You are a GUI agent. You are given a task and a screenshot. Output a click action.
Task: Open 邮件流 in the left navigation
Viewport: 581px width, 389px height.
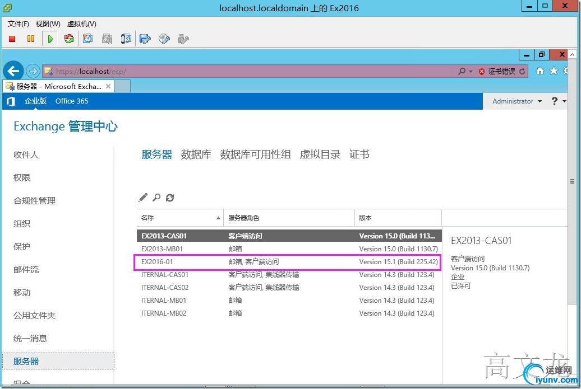tap(26, 270)
